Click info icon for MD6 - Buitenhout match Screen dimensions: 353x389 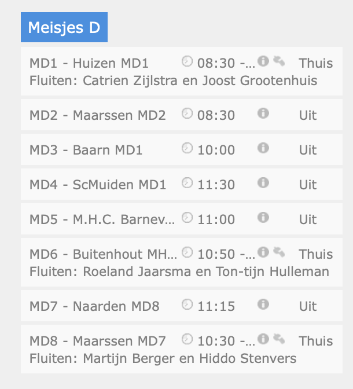coord(263,252)
